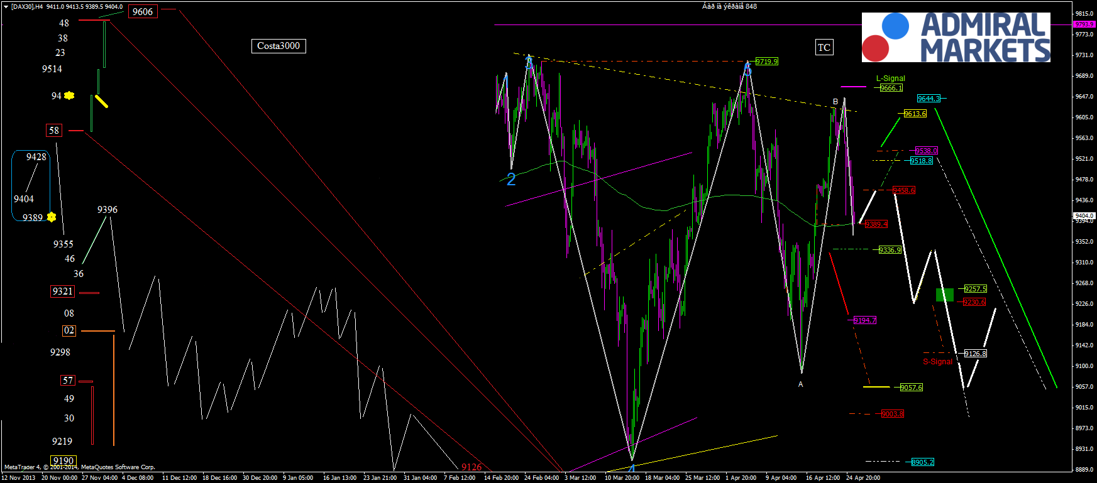The image size is (1097, 483).
Task: Select the S-Signal text label
Action: click(x=937, y=362)
